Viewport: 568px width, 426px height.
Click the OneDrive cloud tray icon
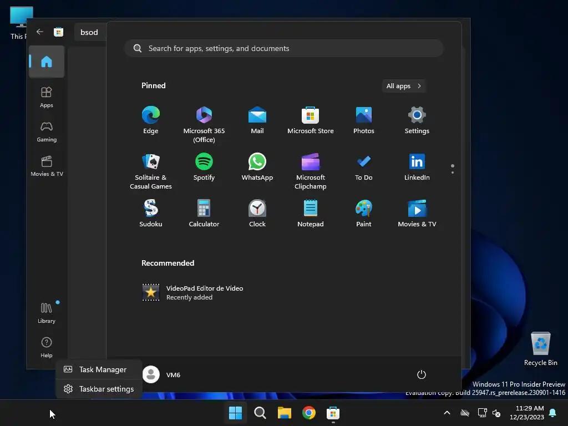click(465, 413)
